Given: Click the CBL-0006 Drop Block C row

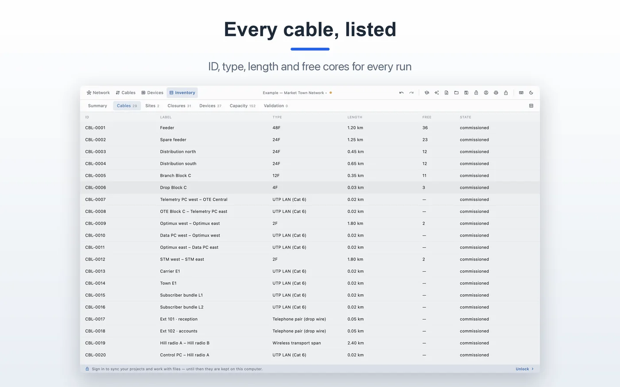Looking at the screenshot, I should 310,188.
